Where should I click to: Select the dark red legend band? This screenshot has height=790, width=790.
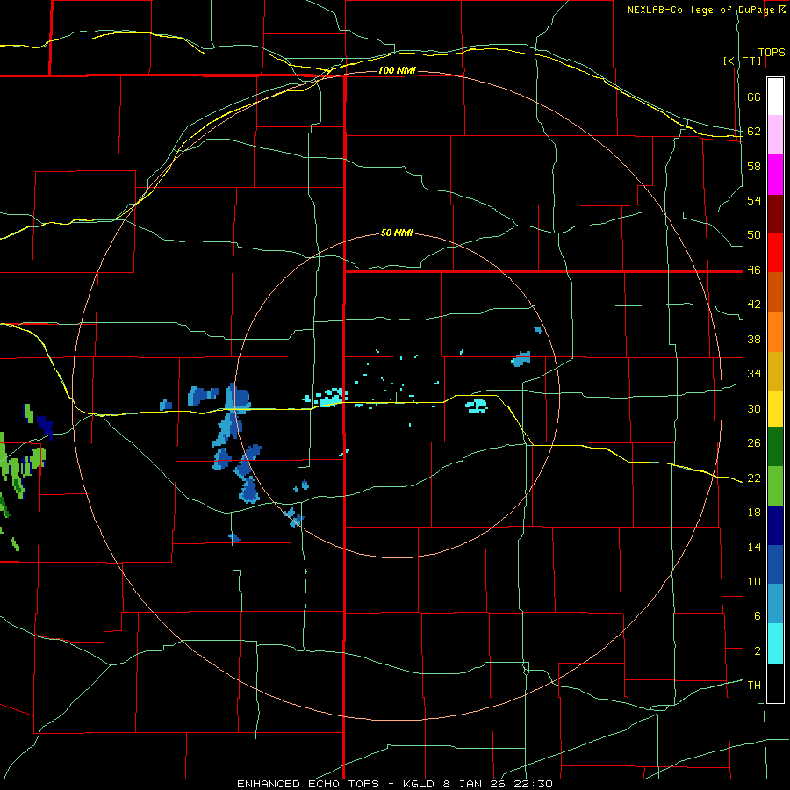(775, 214)
